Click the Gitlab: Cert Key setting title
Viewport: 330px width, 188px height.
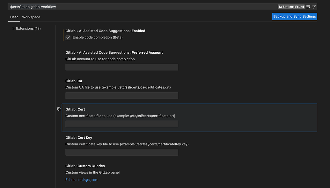(x=79, y=138)
